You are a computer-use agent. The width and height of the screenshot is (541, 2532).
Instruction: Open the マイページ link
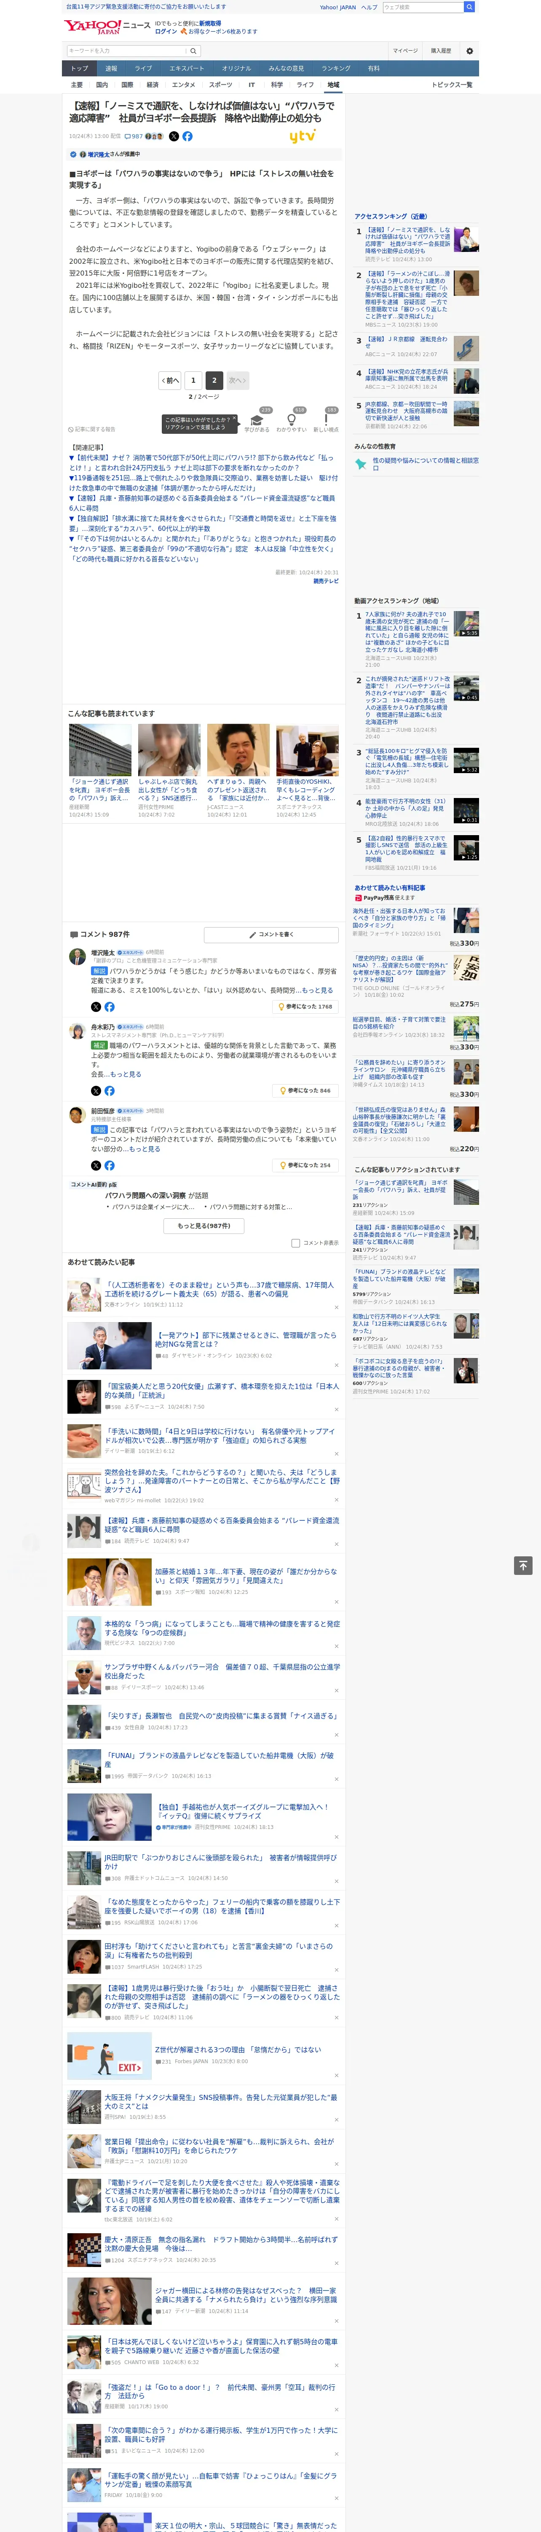coord(404,51)
